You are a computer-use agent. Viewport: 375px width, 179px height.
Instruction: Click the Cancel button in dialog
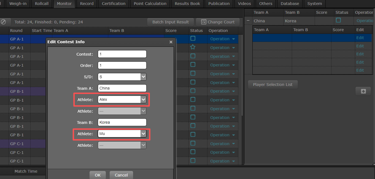121,175
